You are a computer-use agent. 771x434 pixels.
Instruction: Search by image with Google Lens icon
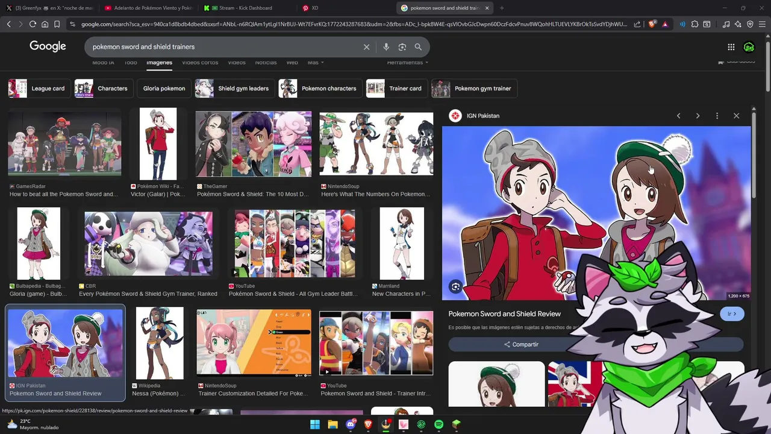(x=402, y=46)
